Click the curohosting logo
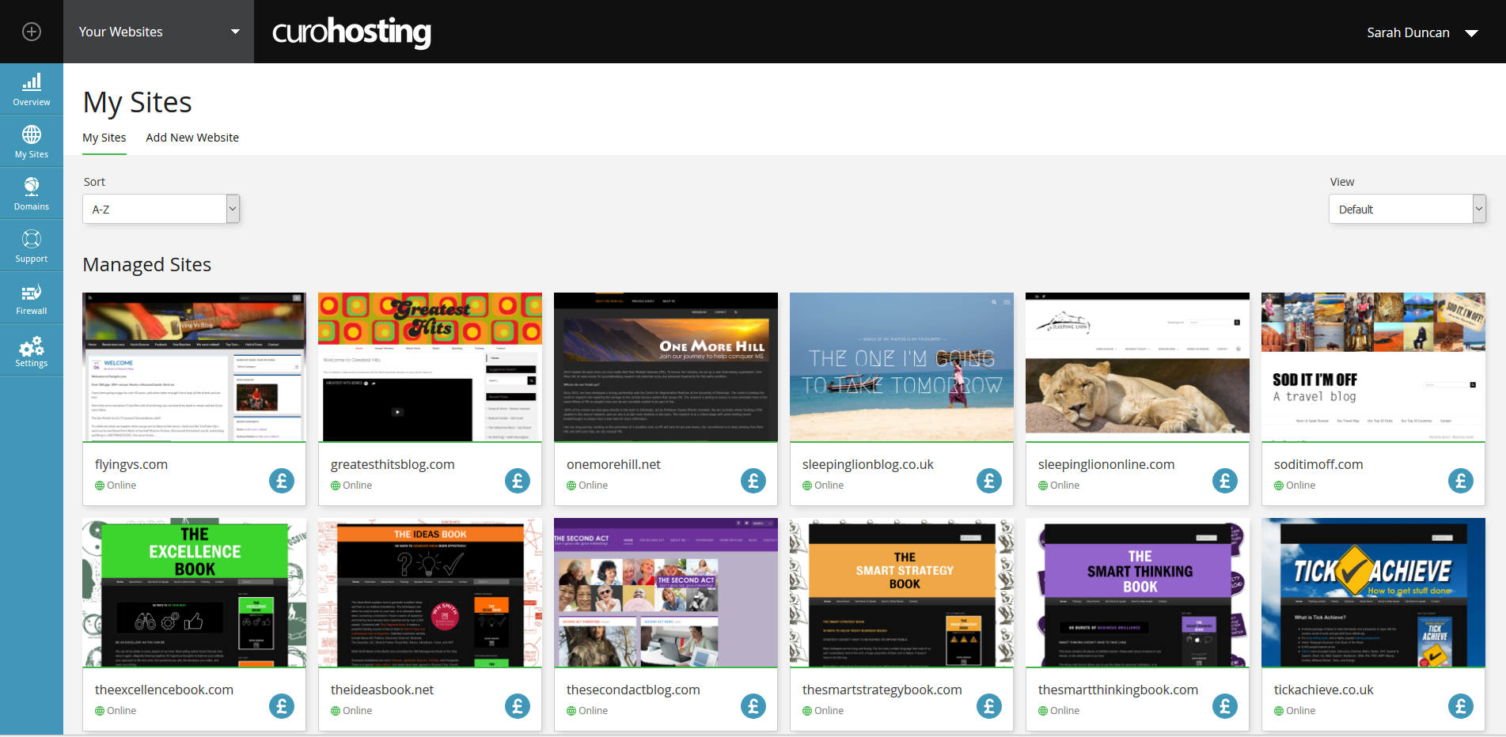Screen dimensions: 1506x737 [351, 32]
